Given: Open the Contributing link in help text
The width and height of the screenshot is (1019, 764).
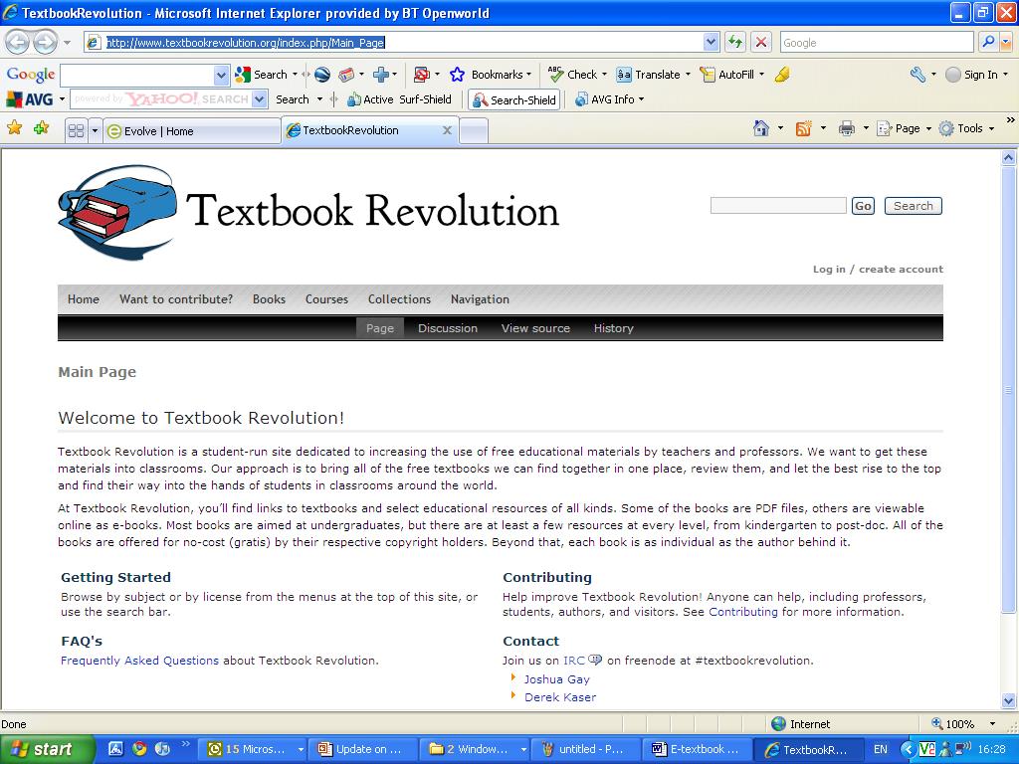Looking at the screenshot, I should [742, 612].
